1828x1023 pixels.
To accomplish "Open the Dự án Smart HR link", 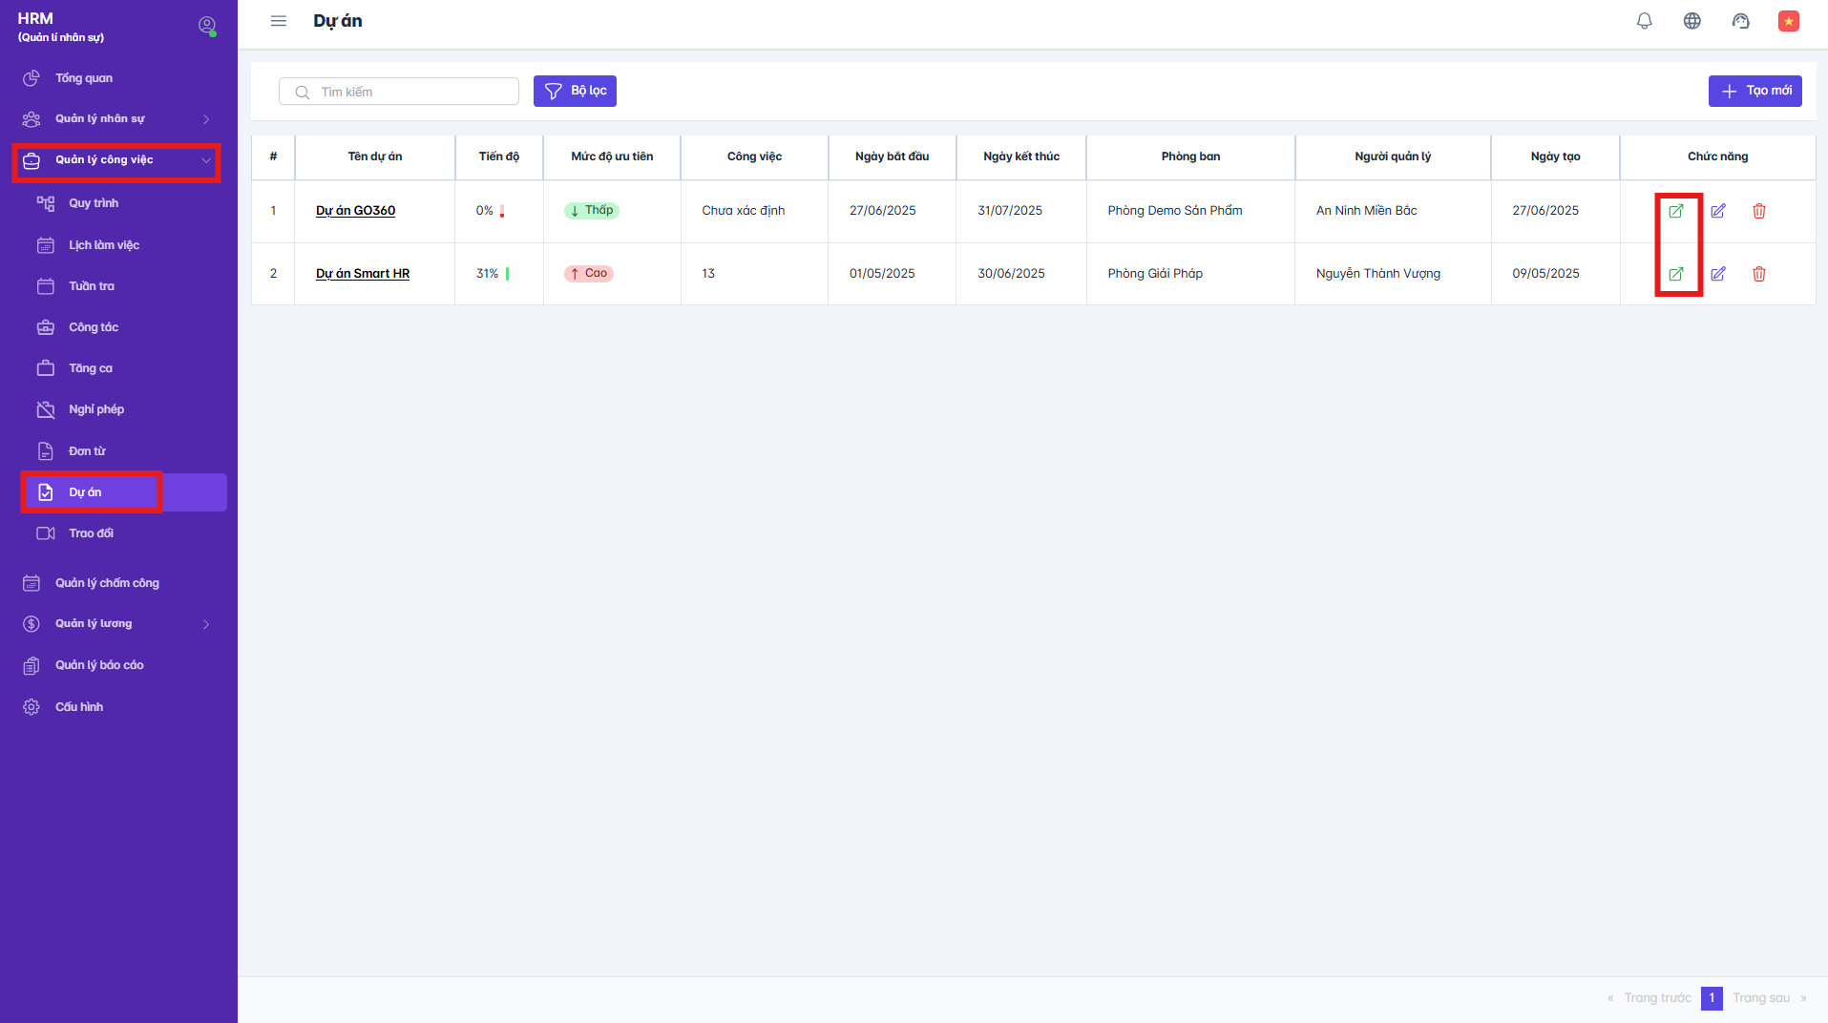I will pyautogui.click(x=363, y=274).
